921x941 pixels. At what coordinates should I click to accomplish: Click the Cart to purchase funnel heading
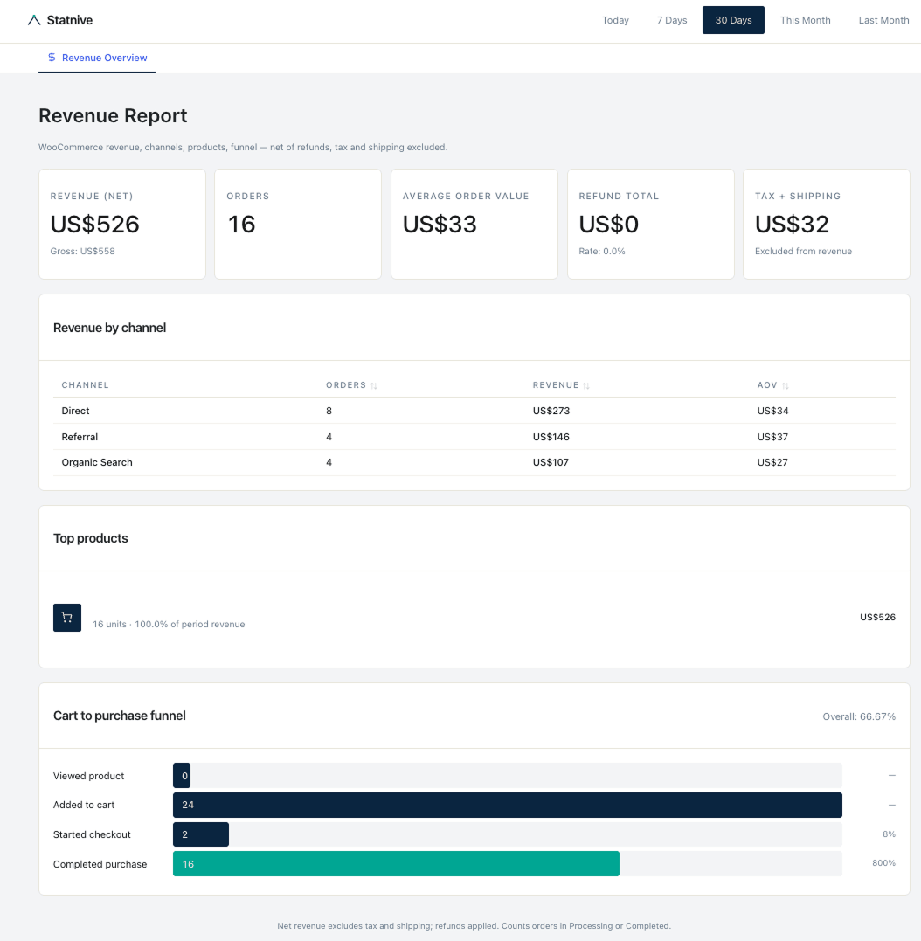tap(120, 716)
